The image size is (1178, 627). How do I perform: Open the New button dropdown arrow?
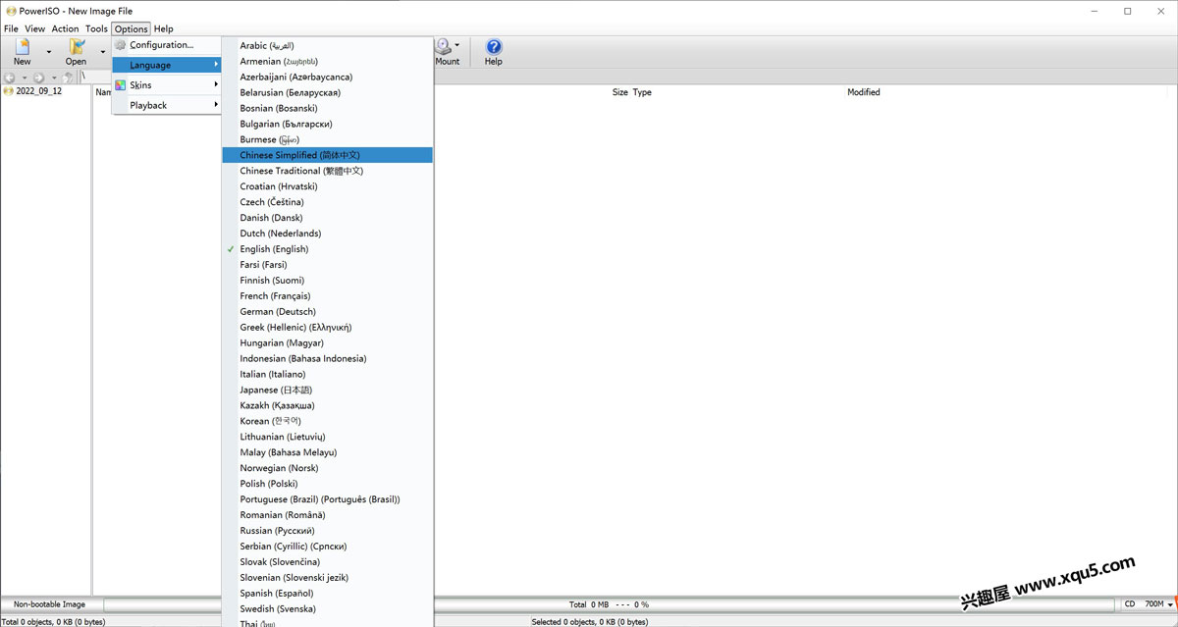pos(48,52)
